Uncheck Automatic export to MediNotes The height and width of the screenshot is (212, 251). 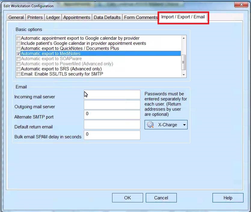[18, 54]
